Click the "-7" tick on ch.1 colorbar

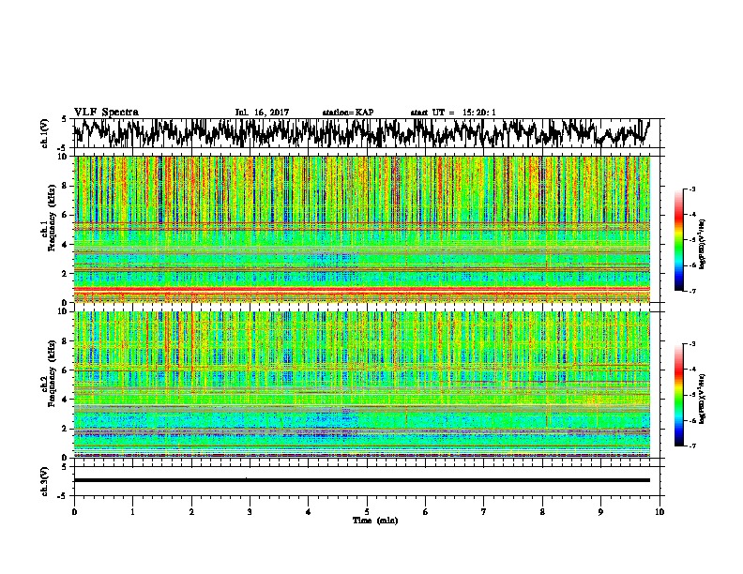point(692,291)
